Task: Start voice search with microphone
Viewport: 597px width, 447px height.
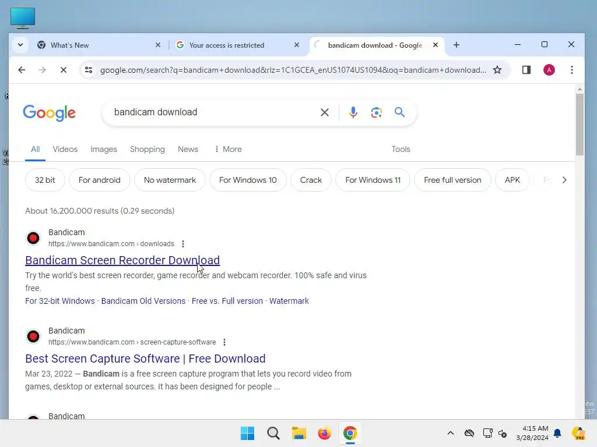Action: click(353, 112)
